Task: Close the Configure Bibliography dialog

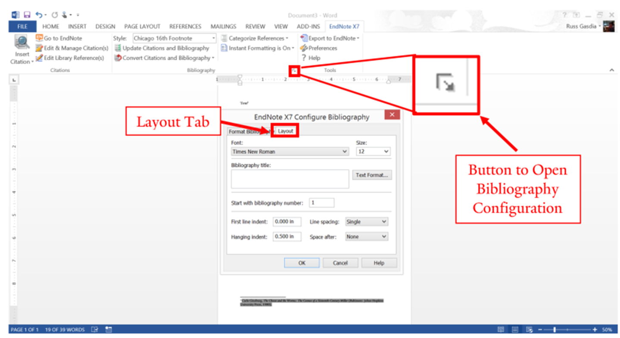Action: (x=392, y=115)
